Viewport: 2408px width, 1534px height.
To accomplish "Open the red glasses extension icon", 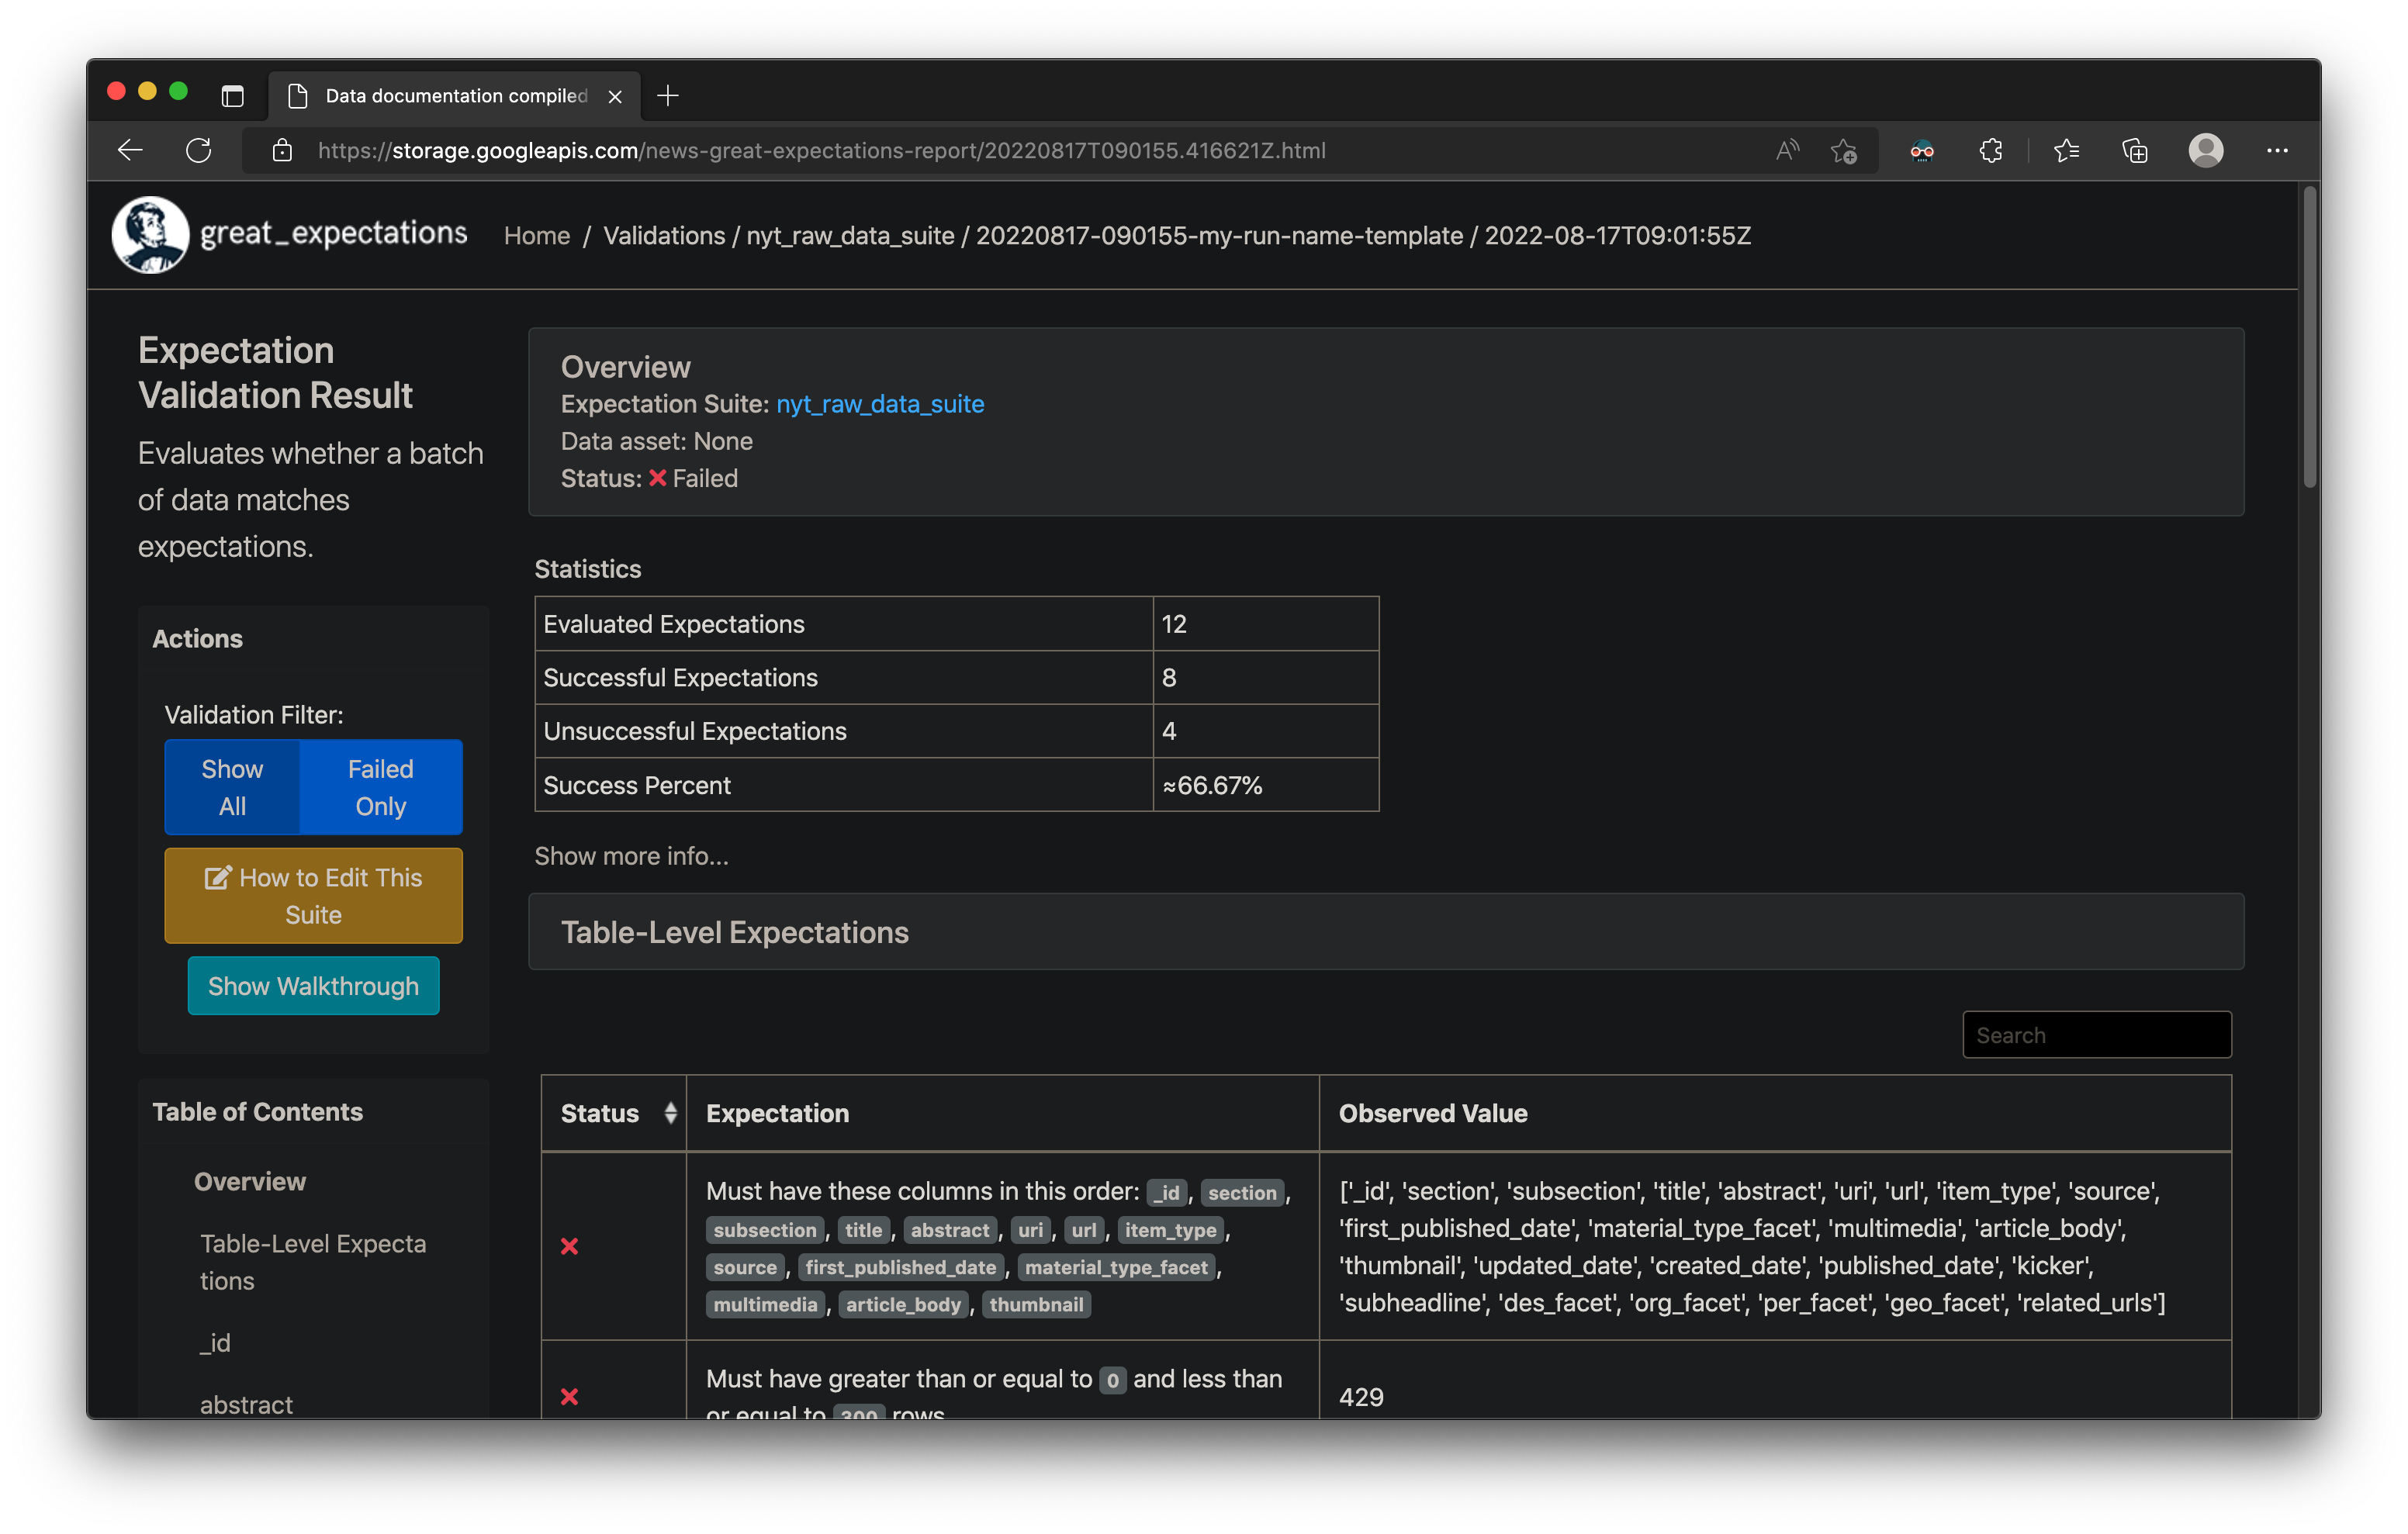I will coord(1921,150).
